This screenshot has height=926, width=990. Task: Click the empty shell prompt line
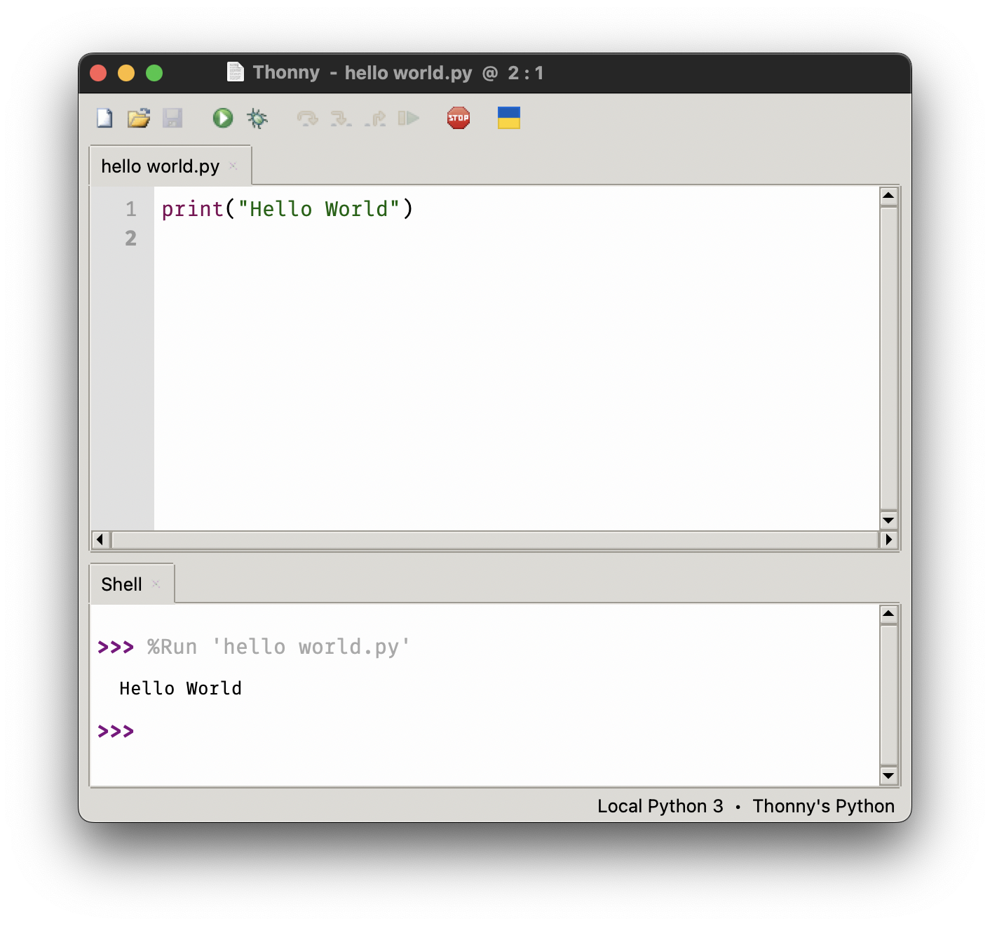pos(421,731)
